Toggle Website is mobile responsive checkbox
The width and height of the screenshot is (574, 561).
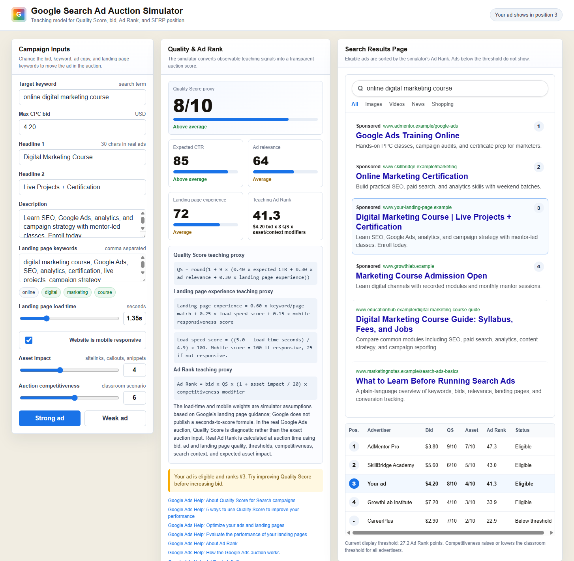tap(29, 340)
